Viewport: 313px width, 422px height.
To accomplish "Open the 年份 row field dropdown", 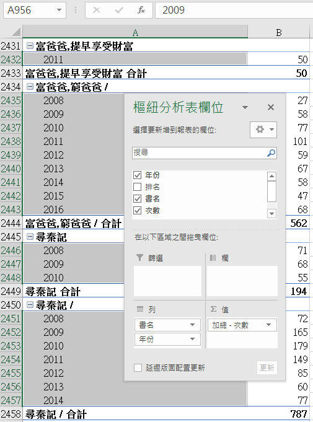I will (192, 339).
